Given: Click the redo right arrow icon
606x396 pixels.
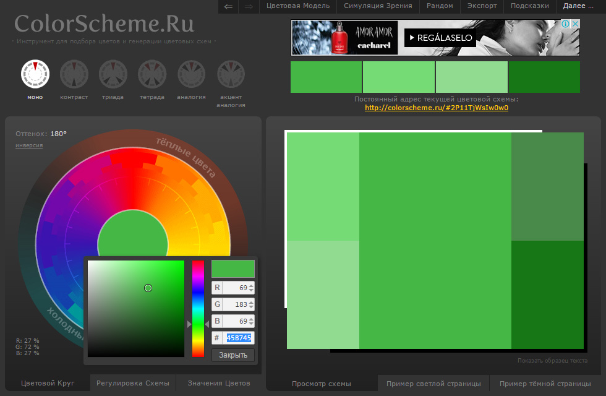Looking at the screenshot, I should (x=249, y=6).
